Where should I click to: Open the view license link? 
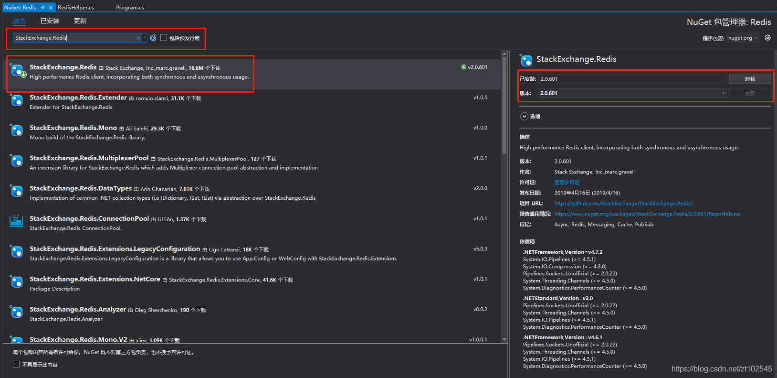[x=567, y=182]
